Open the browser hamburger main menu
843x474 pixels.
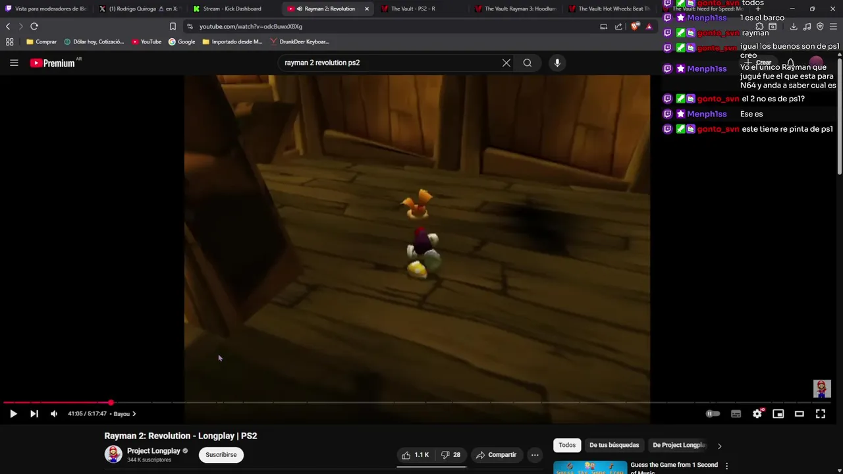click(833, 26)
